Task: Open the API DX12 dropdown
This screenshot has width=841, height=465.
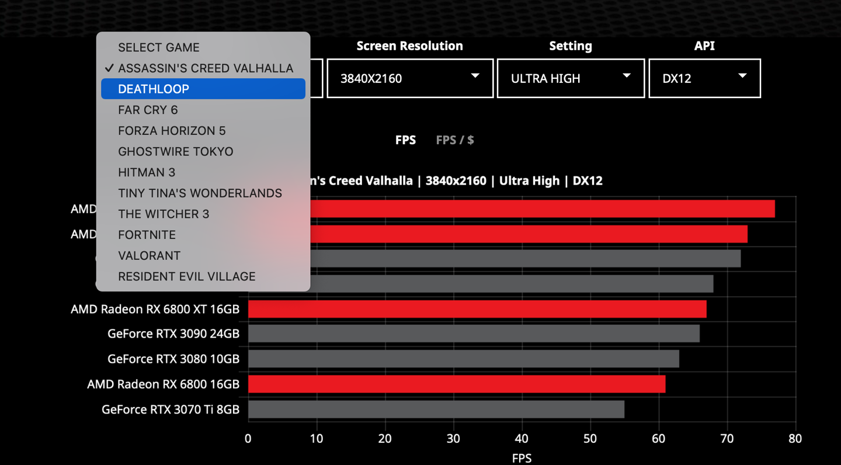Action: click(704, 78)
